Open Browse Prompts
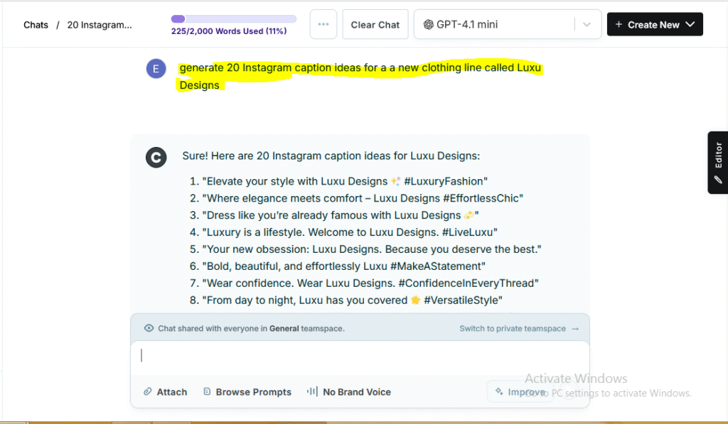728x424 pixels. [247, 392]
